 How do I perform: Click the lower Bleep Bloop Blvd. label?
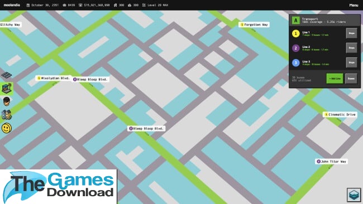146,128
